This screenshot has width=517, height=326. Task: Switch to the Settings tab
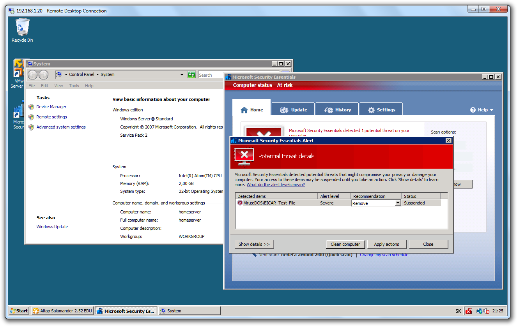tap(381, 110)
